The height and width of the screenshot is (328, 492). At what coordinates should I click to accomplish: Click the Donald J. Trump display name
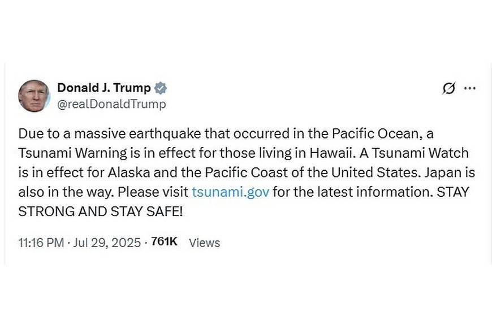click(104, 88)
